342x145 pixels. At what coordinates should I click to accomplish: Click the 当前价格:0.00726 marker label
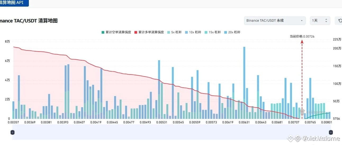(302, 36)
